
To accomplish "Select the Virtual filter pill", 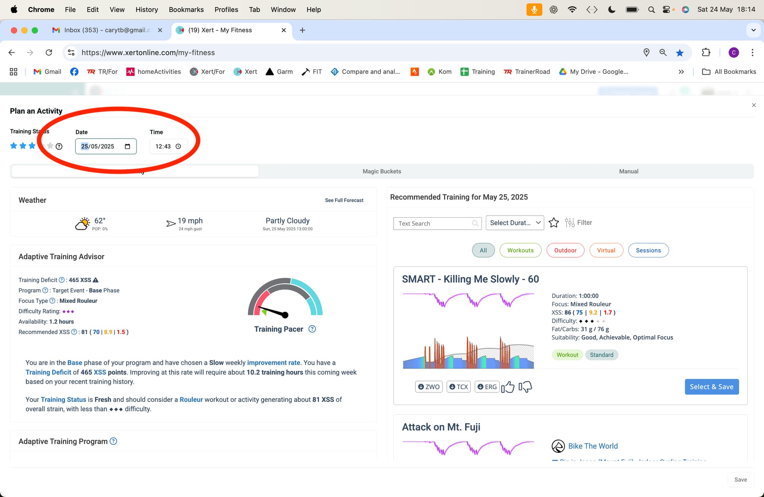I will (x=606, y=250).
